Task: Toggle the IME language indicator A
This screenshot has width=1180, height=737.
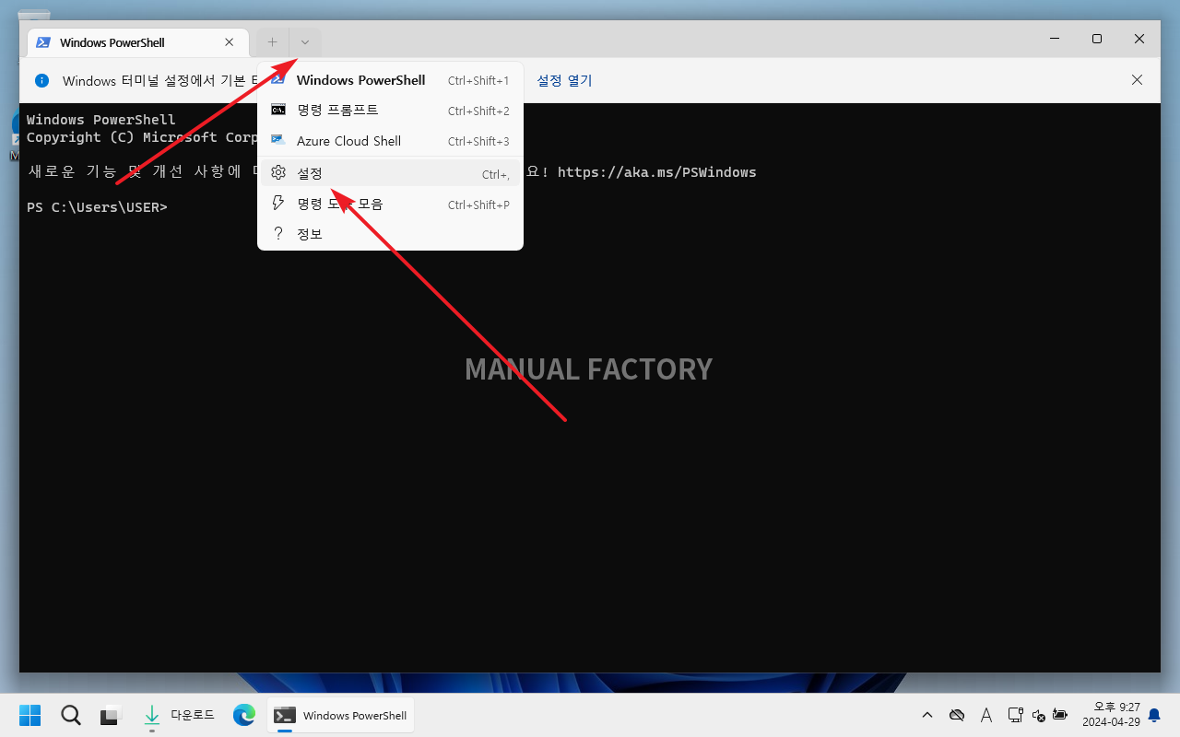Action: tap(985, 715)
